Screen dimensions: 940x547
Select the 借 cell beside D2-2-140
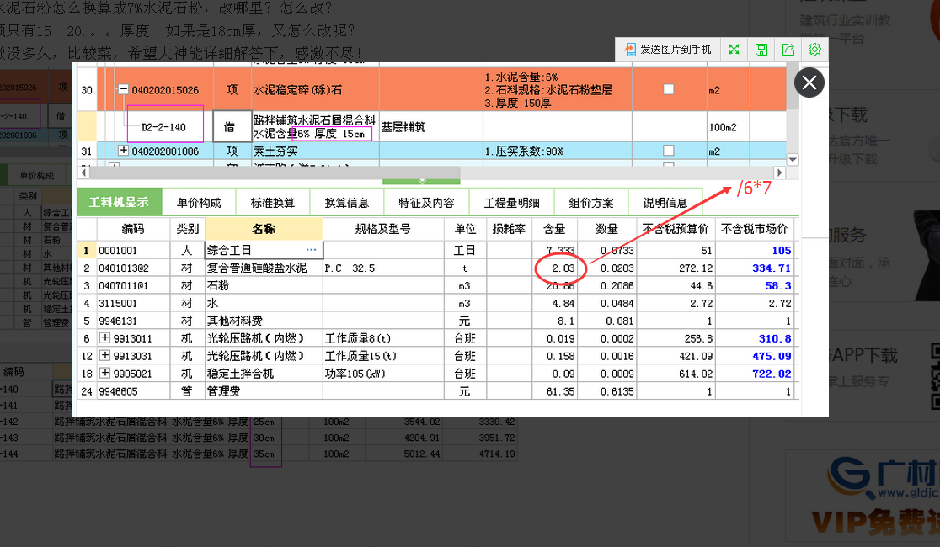coord(230,127)
